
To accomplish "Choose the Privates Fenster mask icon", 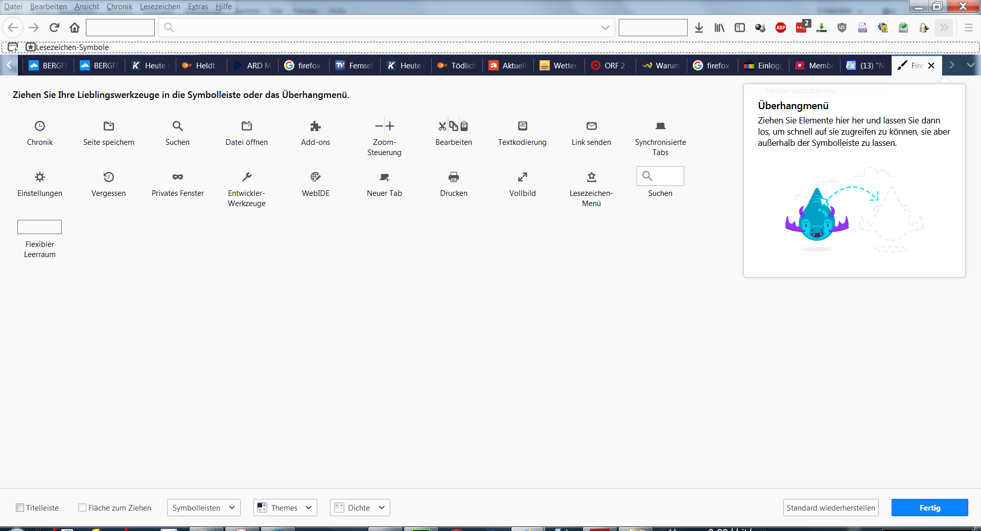I will click(x=178, y=177).
